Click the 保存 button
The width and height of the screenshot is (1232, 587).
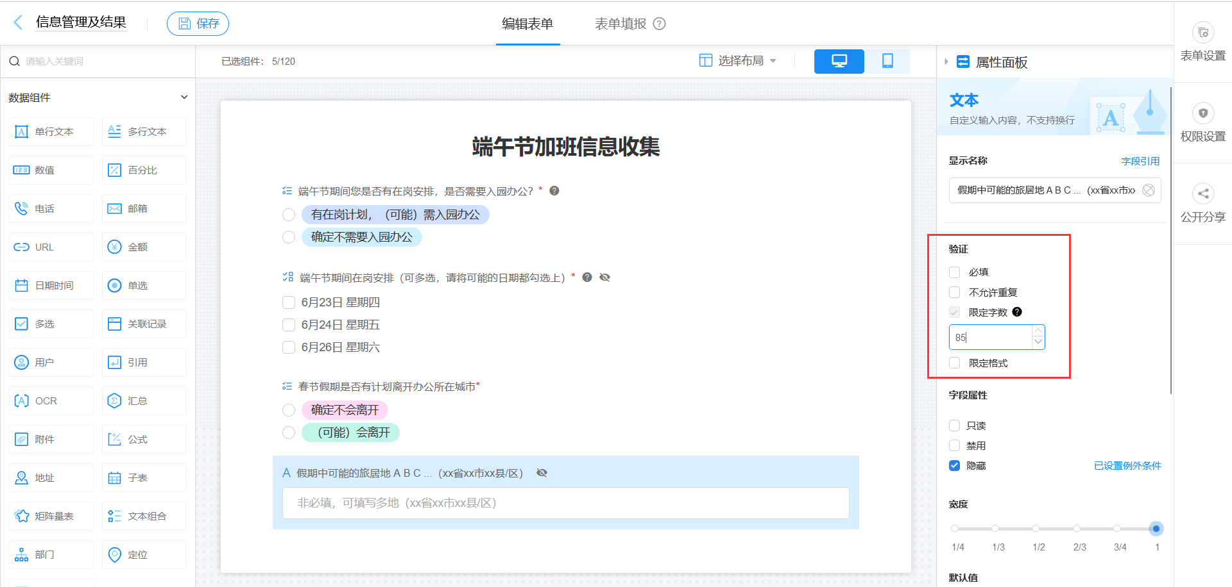click(x=198, y=23)
